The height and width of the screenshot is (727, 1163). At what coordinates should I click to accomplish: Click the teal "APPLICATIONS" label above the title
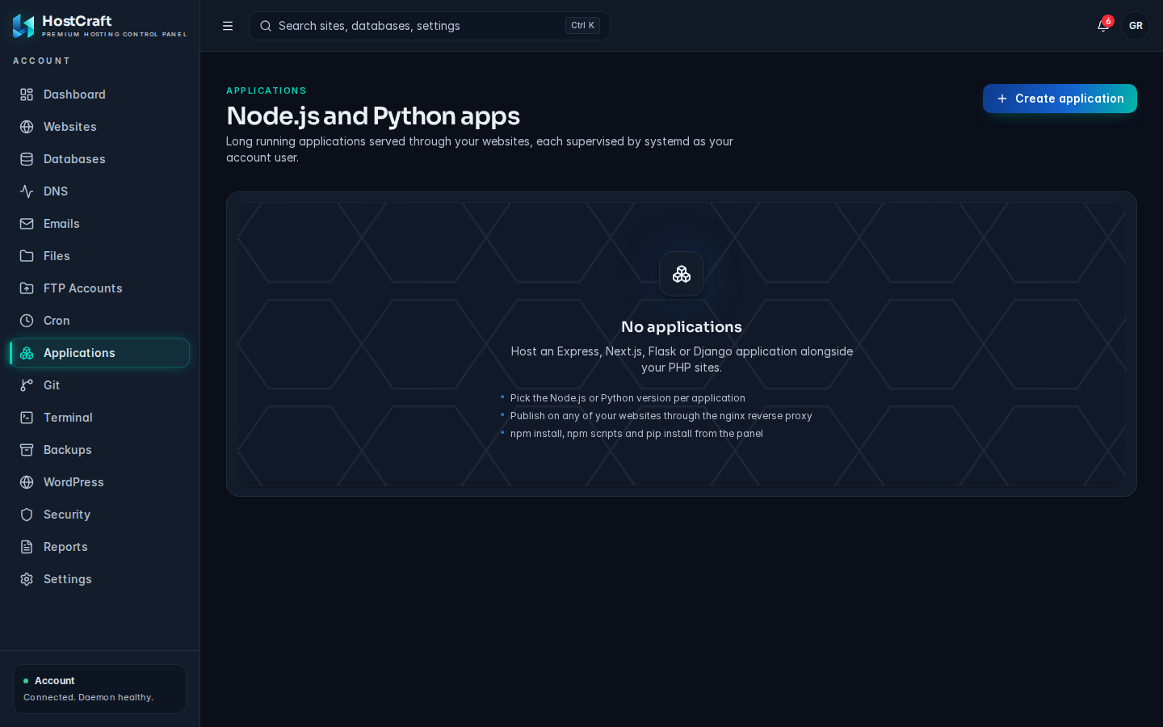tap(267, 90)
